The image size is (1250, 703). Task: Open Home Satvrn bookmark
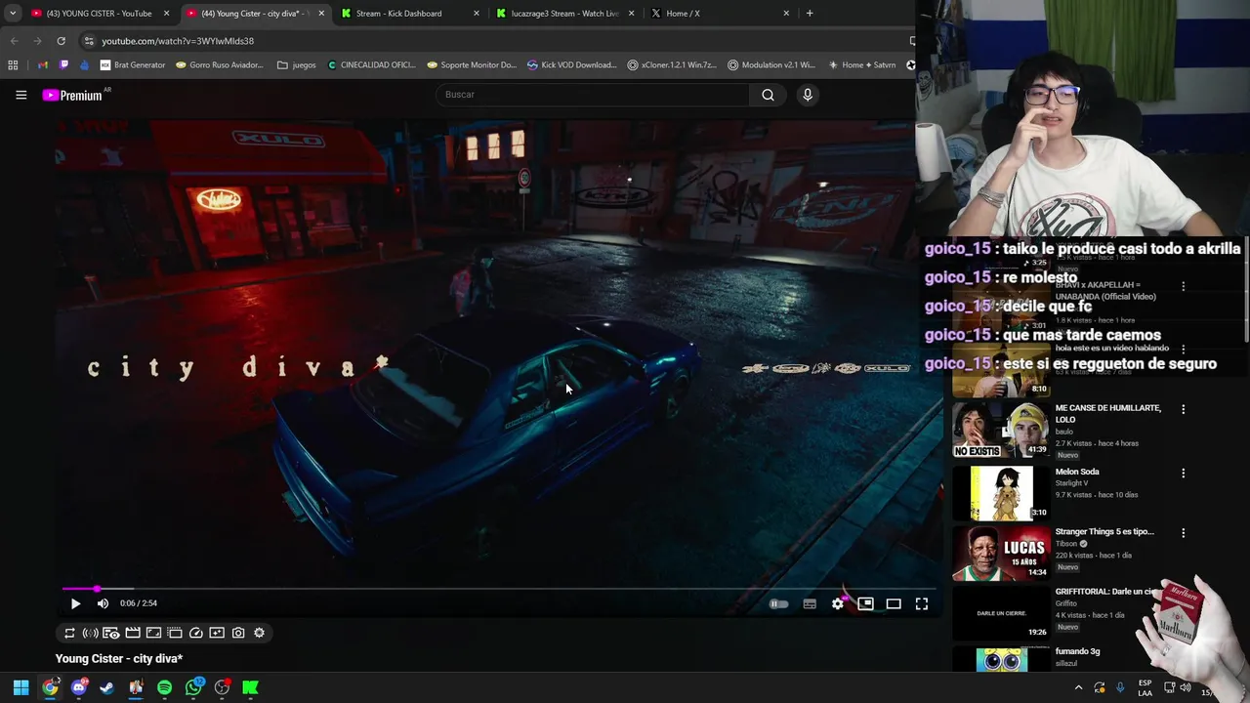[x=861, y=65]
